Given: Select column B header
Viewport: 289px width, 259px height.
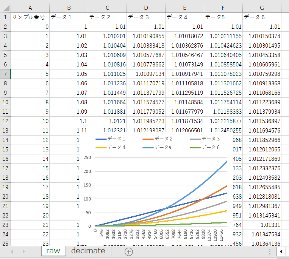Looking at the screenshot, I should [69, 8].
